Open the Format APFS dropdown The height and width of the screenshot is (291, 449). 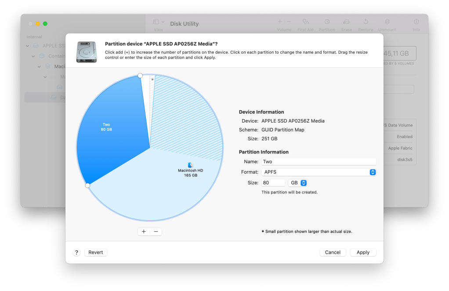click(x=319, y=172)
